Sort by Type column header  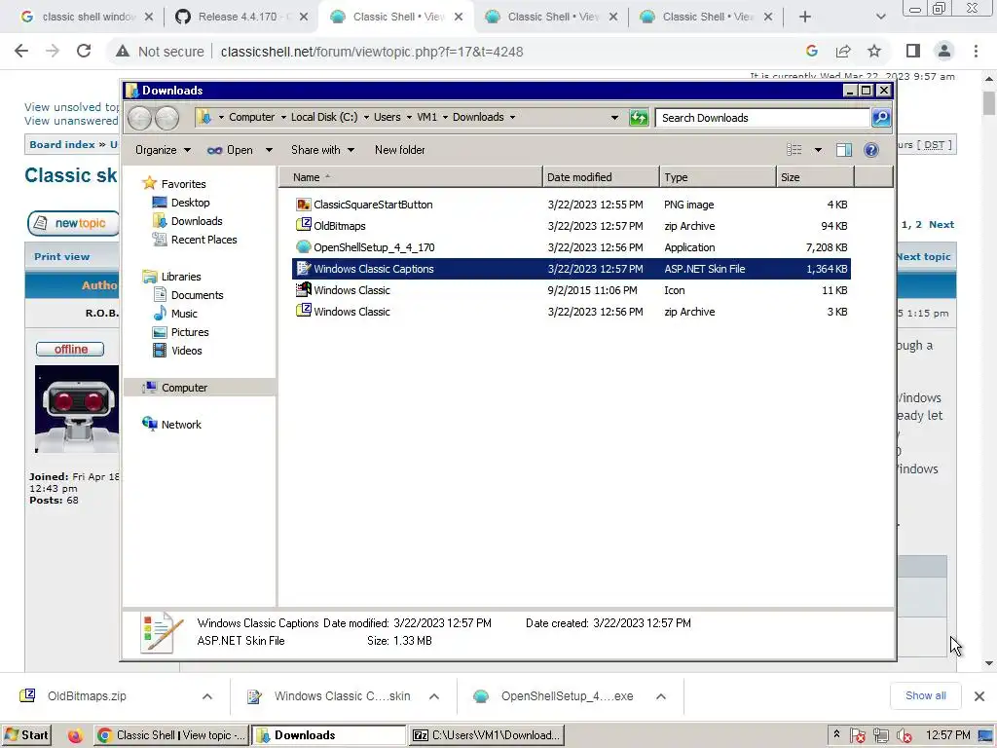[x=718, y=177]
